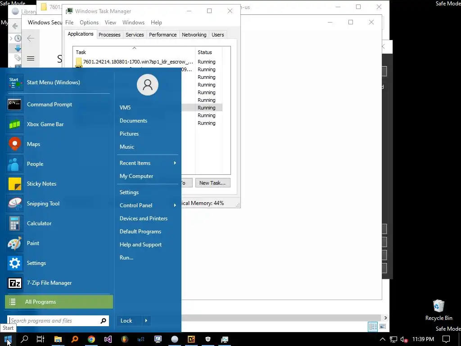The image size is (461, 346).
Task: Click the search magnifier in start menu search box
Action: pos(103,321)
